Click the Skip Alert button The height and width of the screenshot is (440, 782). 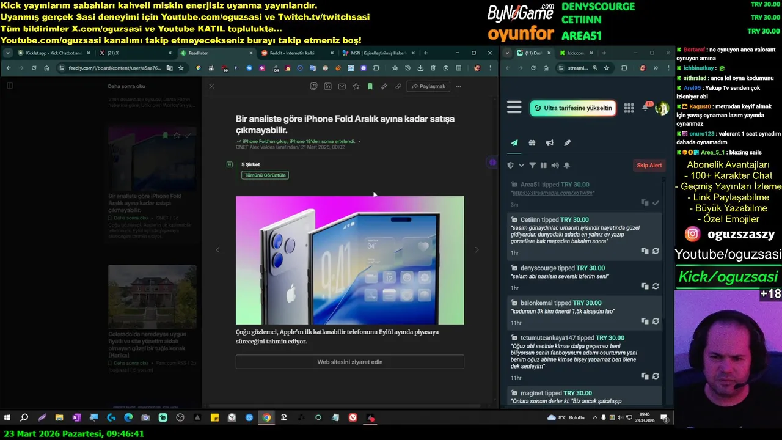(x=649, y=165)
